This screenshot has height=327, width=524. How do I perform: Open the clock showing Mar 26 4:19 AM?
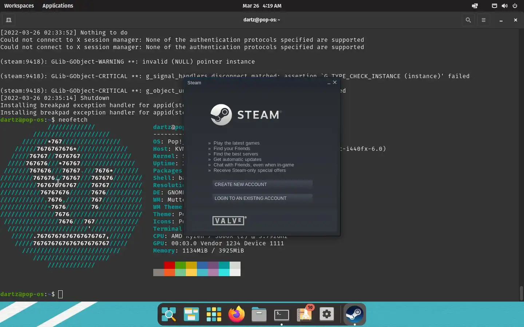tap(262, 6)
